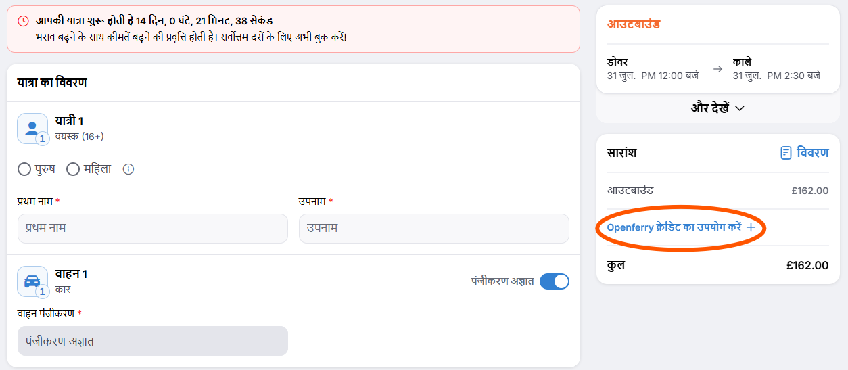The width and height of the screenshot is (848, 370).
Task: Expand और देखें for journey details
Action: pos(717,108)
